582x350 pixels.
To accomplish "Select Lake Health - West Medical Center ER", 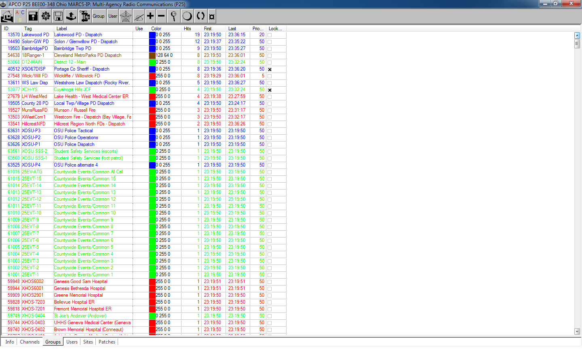I will [91, 96].
